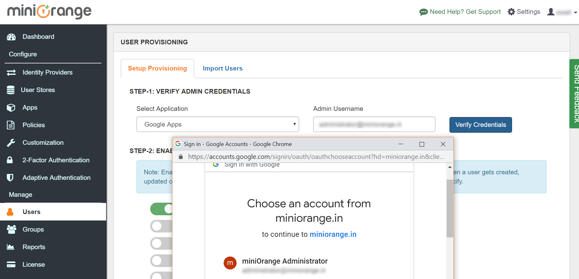The height and width of the screenshot is (279, 579).
Task: Disable the green provisioning toggle
Action: [160, 209]
